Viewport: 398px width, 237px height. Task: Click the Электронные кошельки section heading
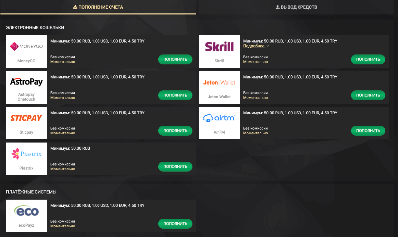point(35,28)
